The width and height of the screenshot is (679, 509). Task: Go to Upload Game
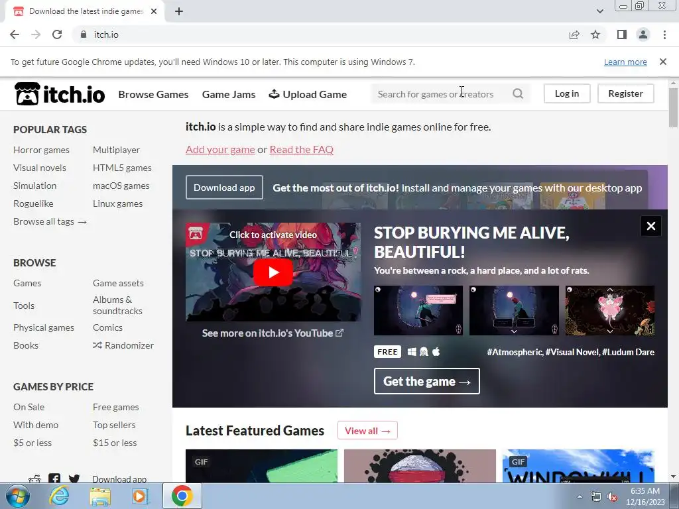click(x=308, y=94)
